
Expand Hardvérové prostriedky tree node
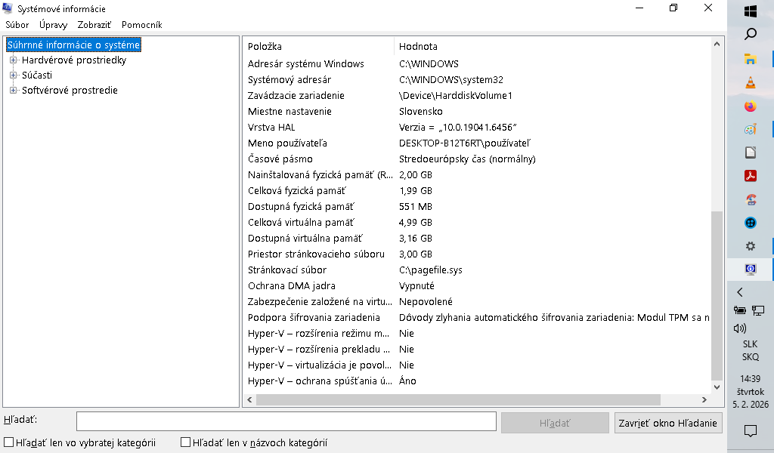tap(14, 60)
